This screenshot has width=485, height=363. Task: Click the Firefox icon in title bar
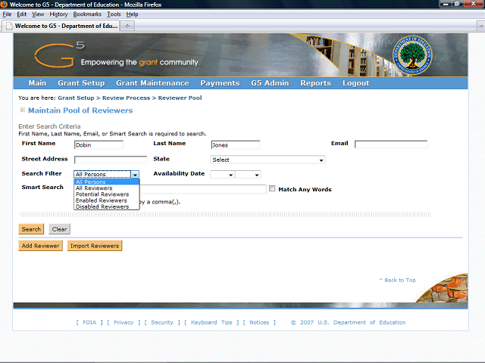pyautogui.click(x=4, y=5)
